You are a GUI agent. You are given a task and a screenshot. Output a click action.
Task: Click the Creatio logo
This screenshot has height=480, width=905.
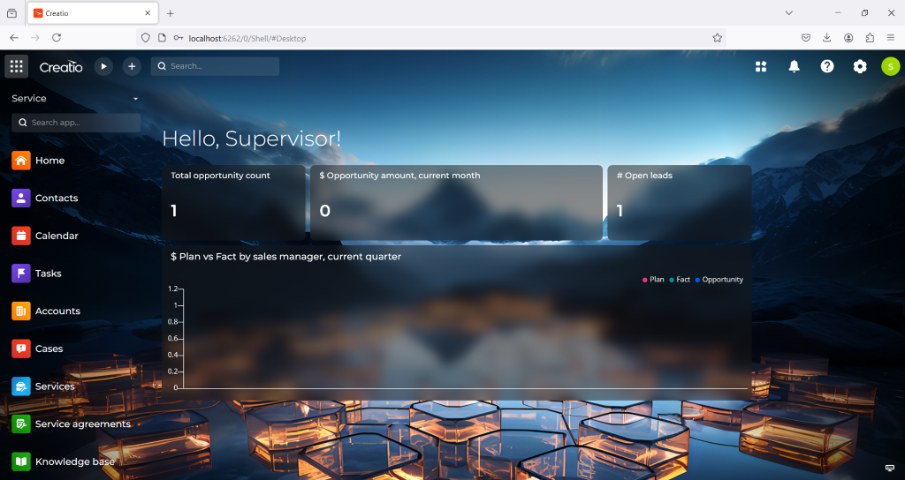point(61,67)
